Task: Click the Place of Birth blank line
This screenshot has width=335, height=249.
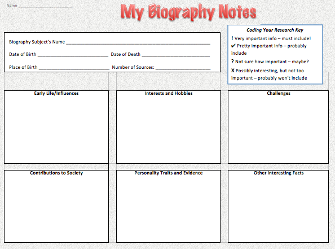Action: coord(74,68)
